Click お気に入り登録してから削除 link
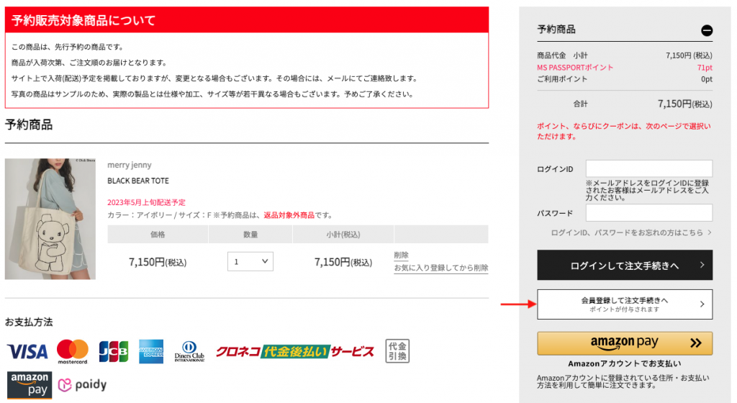Screen dimensions: 737x403 440,268
